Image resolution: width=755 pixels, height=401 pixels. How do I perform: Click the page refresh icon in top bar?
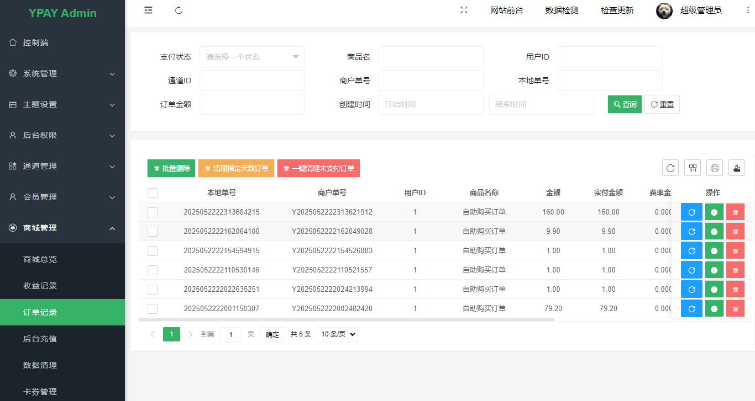click(x=179, y=10)
